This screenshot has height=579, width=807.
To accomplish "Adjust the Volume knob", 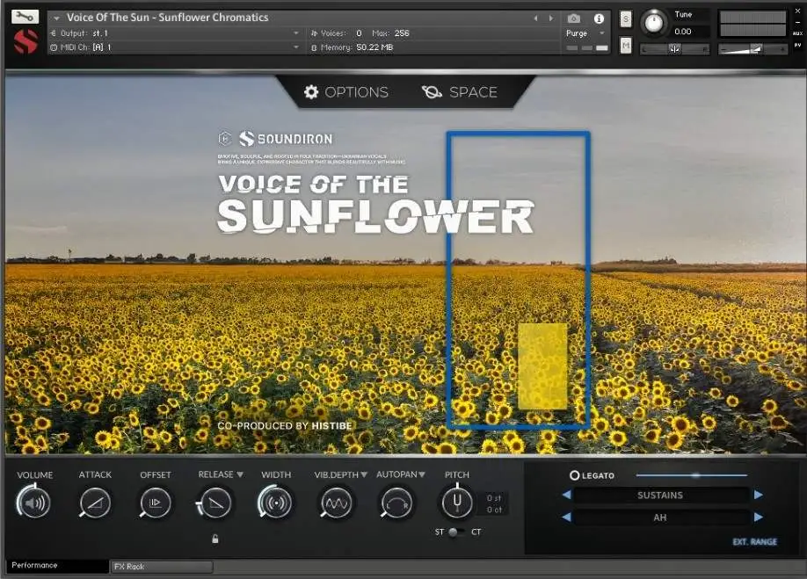I will click(x=34, y=503).
